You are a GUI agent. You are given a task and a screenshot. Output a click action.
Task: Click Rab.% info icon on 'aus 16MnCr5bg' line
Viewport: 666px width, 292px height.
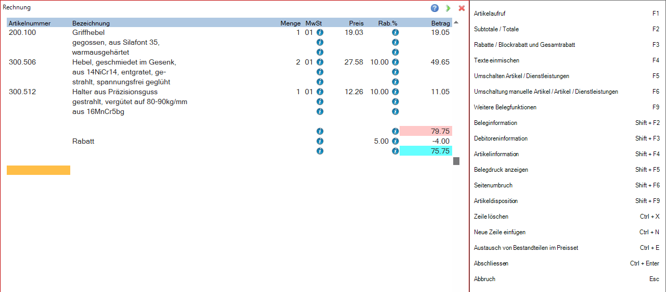pyautogui.click(x=395, y=111)
